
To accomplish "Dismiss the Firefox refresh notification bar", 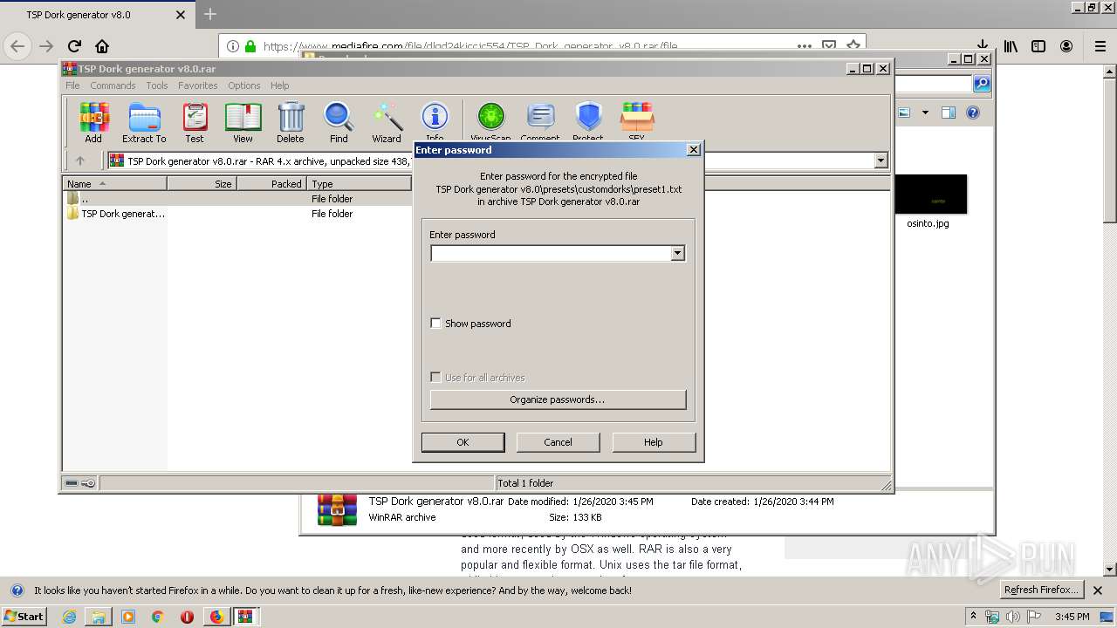I will [1098, 590].
